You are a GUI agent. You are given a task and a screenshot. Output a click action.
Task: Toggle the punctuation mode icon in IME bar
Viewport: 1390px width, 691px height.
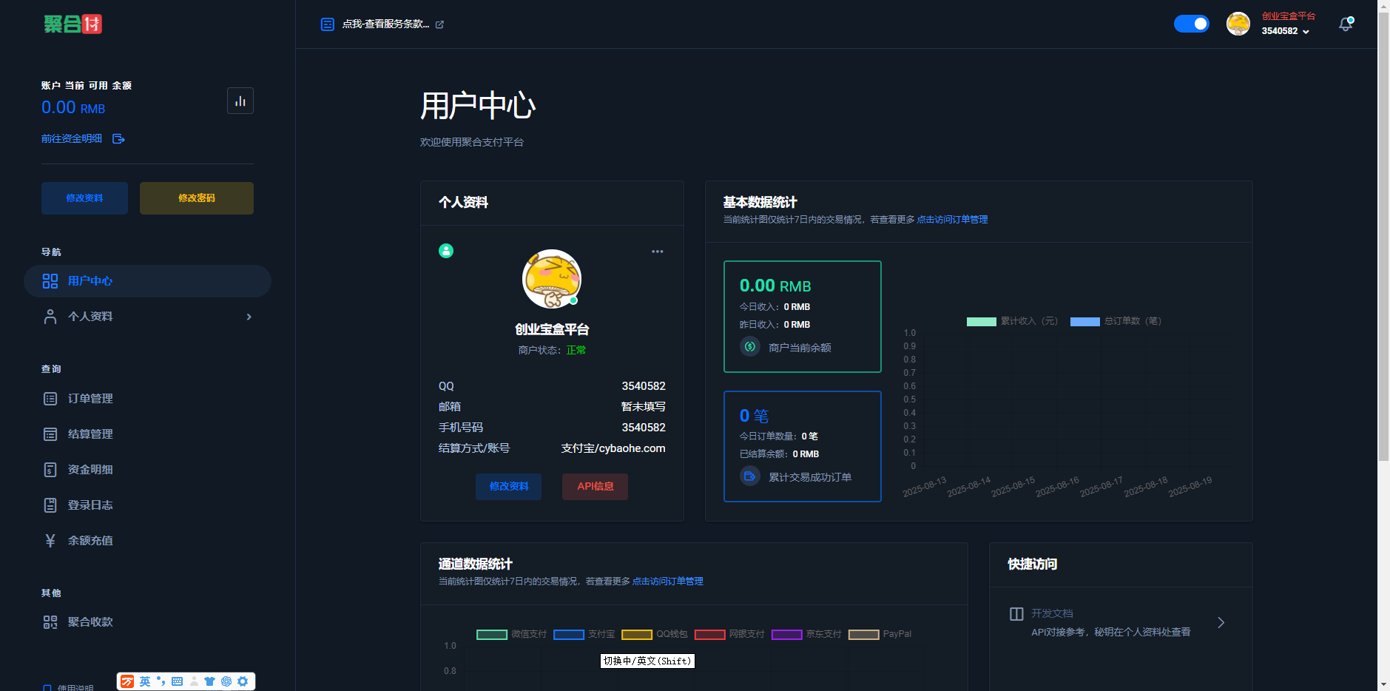click(x=161, y=681)
